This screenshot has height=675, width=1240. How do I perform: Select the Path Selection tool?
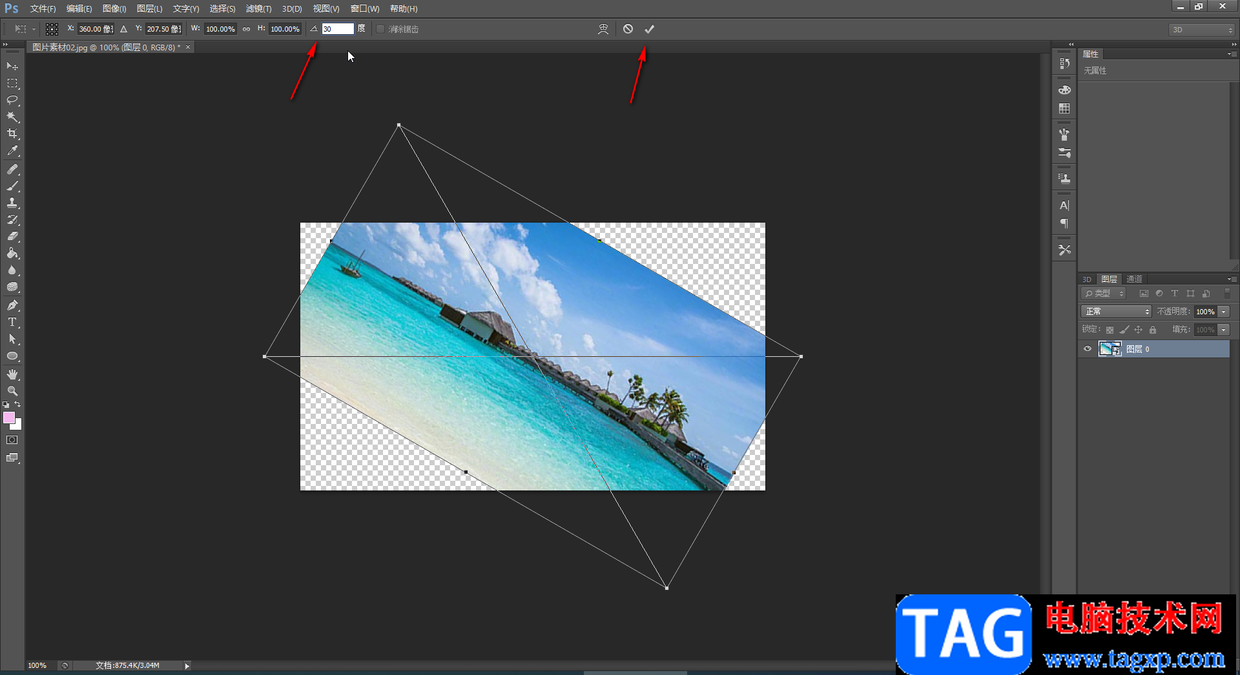coord(12,339)
